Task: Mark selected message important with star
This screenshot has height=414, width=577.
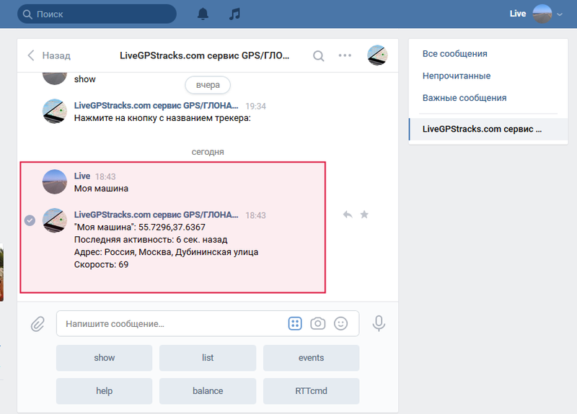Action: (364, 215)
